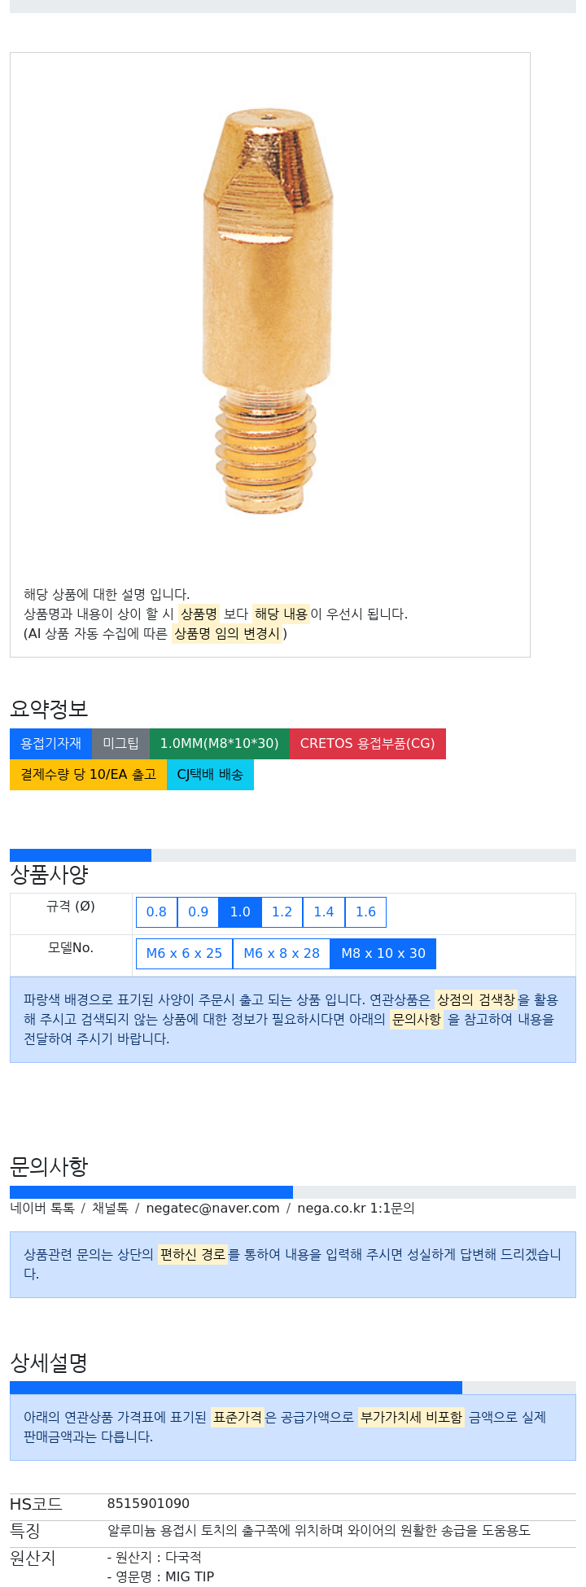Click the 상품사양 blue progress bar
Screen dimensions: 586x1587
point(81,855)
